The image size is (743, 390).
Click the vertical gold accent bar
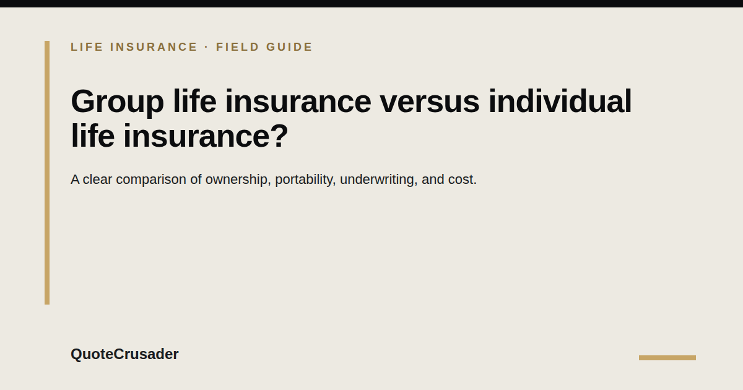click(47, 173)
